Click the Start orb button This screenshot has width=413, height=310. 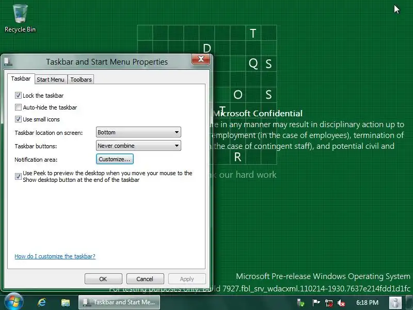click(x=14, y=302)
